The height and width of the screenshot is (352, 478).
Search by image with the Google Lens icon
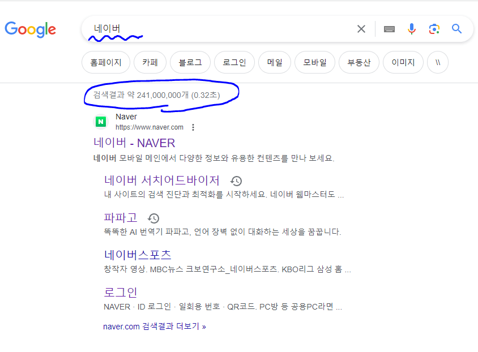434,29
